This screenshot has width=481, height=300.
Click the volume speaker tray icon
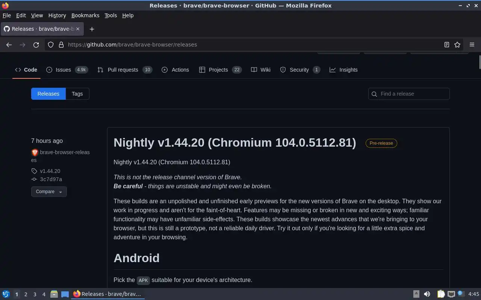[427, 294]
